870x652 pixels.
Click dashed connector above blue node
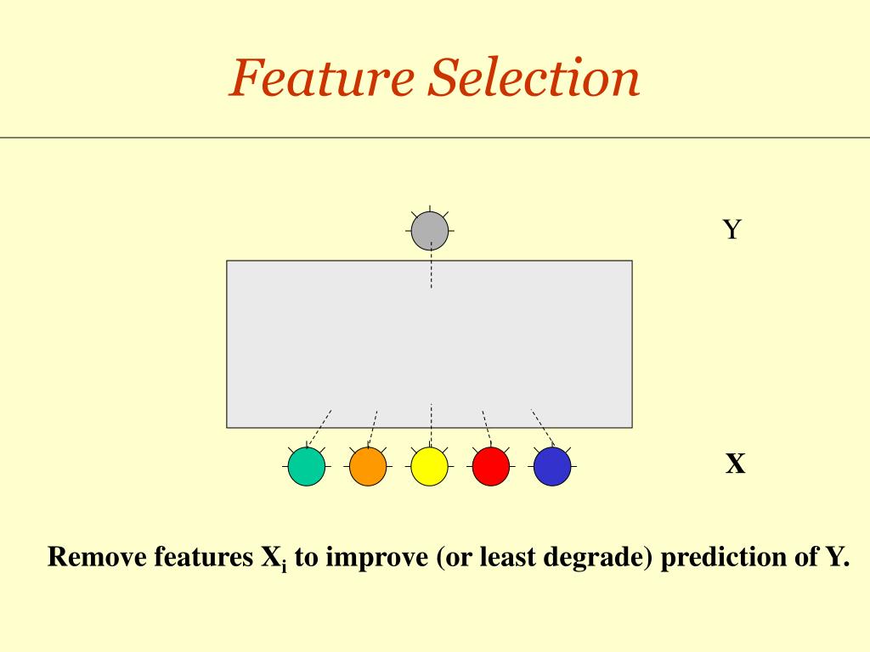(543, 428)
